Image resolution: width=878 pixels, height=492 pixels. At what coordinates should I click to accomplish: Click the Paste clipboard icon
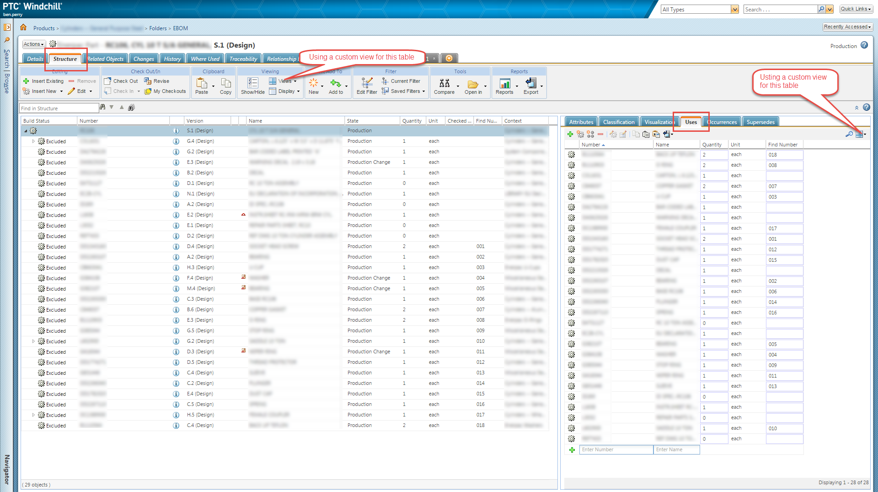[x=202, y=83]
